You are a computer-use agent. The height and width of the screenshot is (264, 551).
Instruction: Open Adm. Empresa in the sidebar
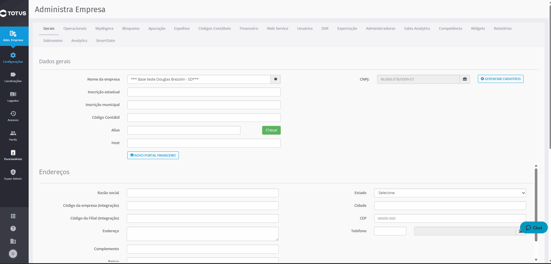(13, 36)
